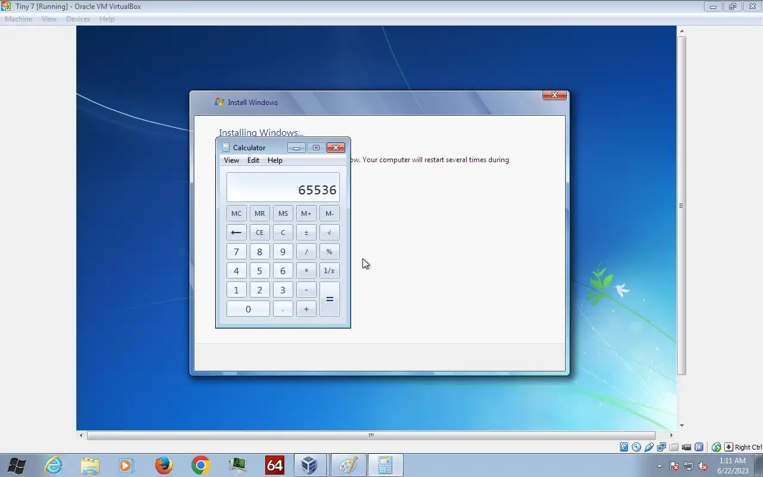Click calculator digit 5
Image resolution: width=763 pixels, height=477 pixels.
(259, 271)
